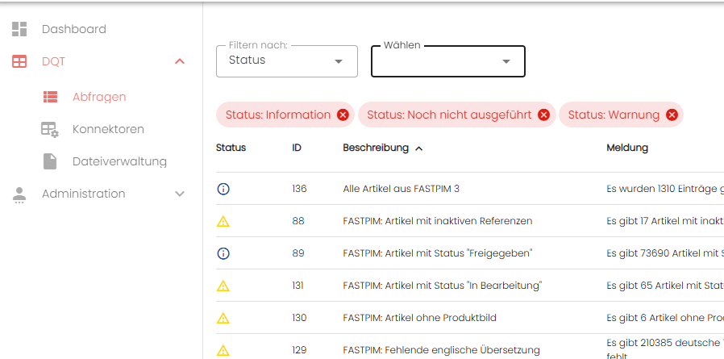Click message 'Es gibt 210385 deutsche'
The height and width of the screenshot is (359, 724).
click(665, 344)
